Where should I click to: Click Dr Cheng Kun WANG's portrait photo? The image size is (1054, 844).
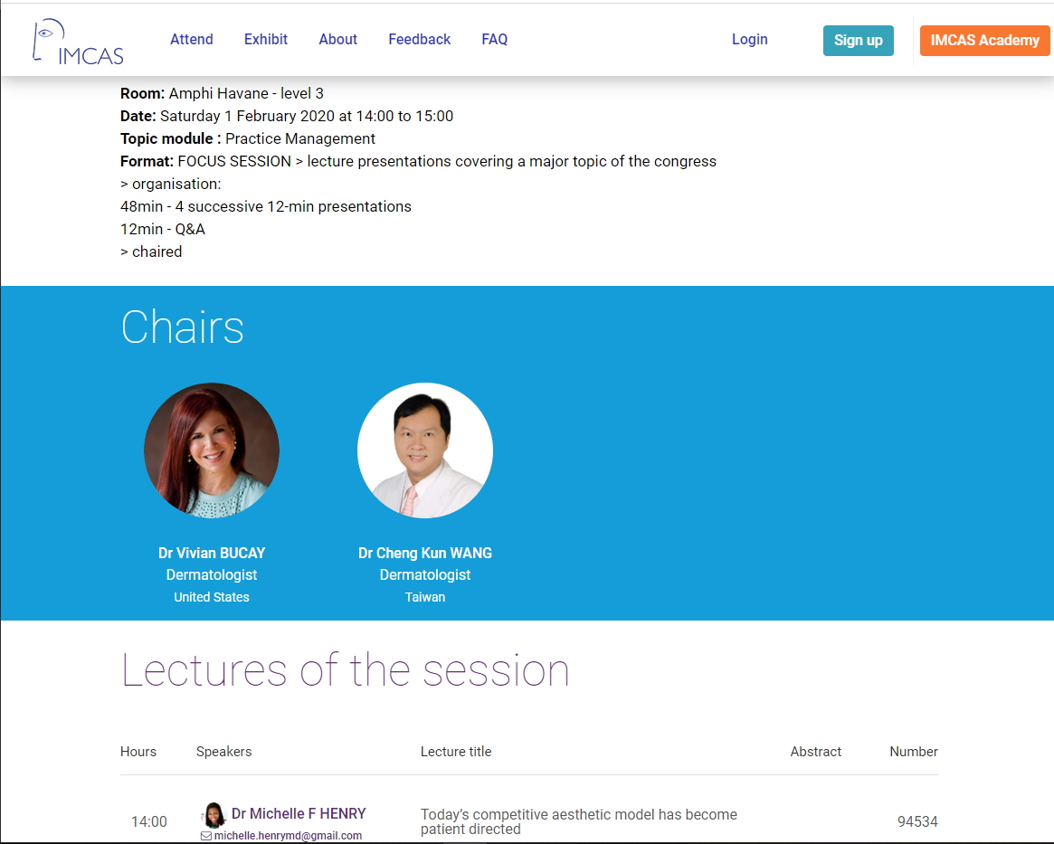click(x=425, y=450)
